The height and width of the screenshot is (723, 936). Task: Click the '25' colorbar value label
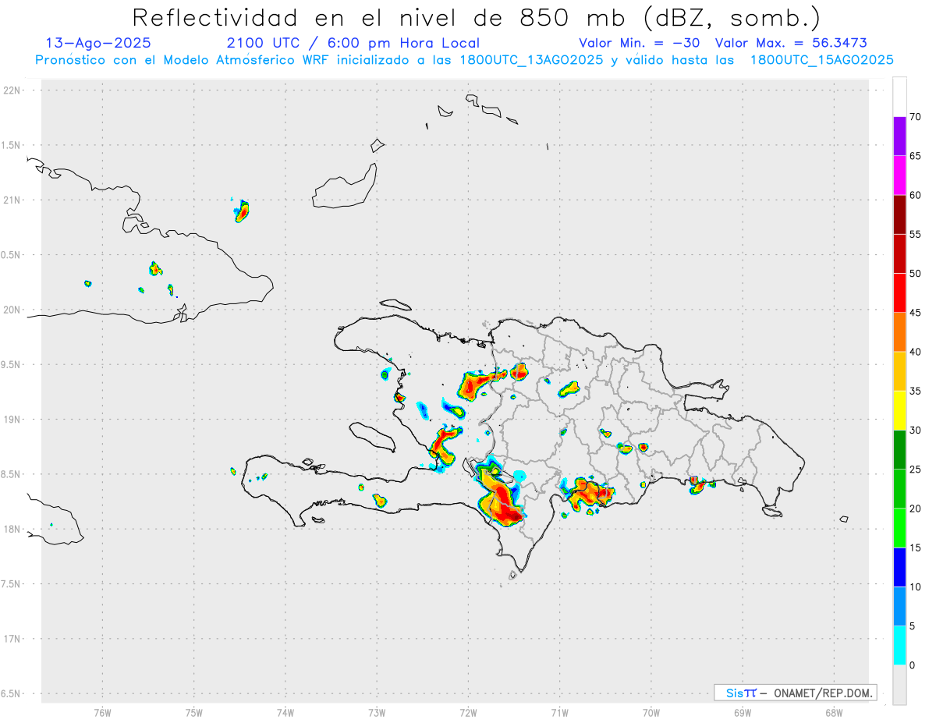pyautogui.click(x=915, y=470)
